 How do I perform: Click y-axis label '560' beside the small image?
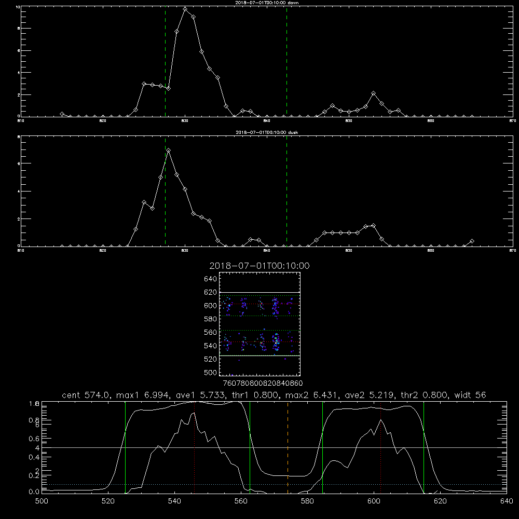tap(210, 332)
